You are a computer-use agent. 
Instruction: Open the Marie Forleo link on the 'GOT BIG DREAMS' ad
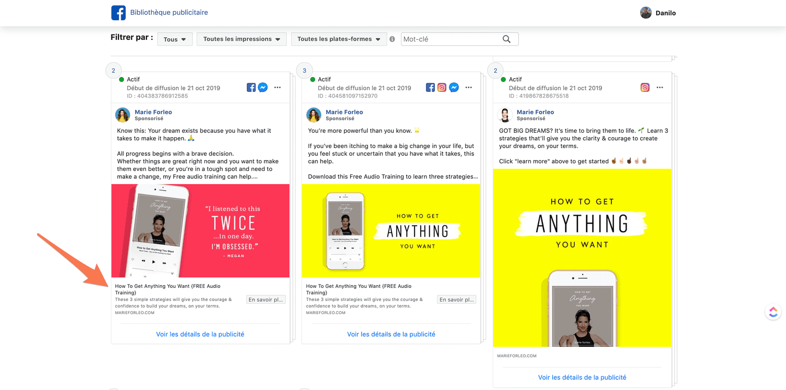pos(535,112)
